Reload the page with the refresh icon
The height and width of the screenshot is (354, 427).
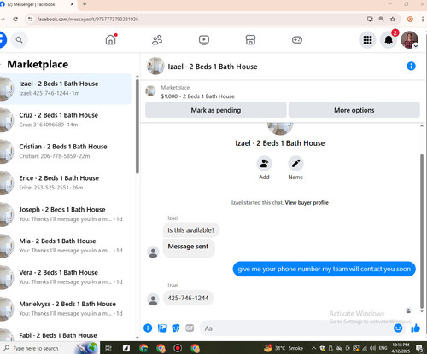pyautogui.click(x=15, y=19)
